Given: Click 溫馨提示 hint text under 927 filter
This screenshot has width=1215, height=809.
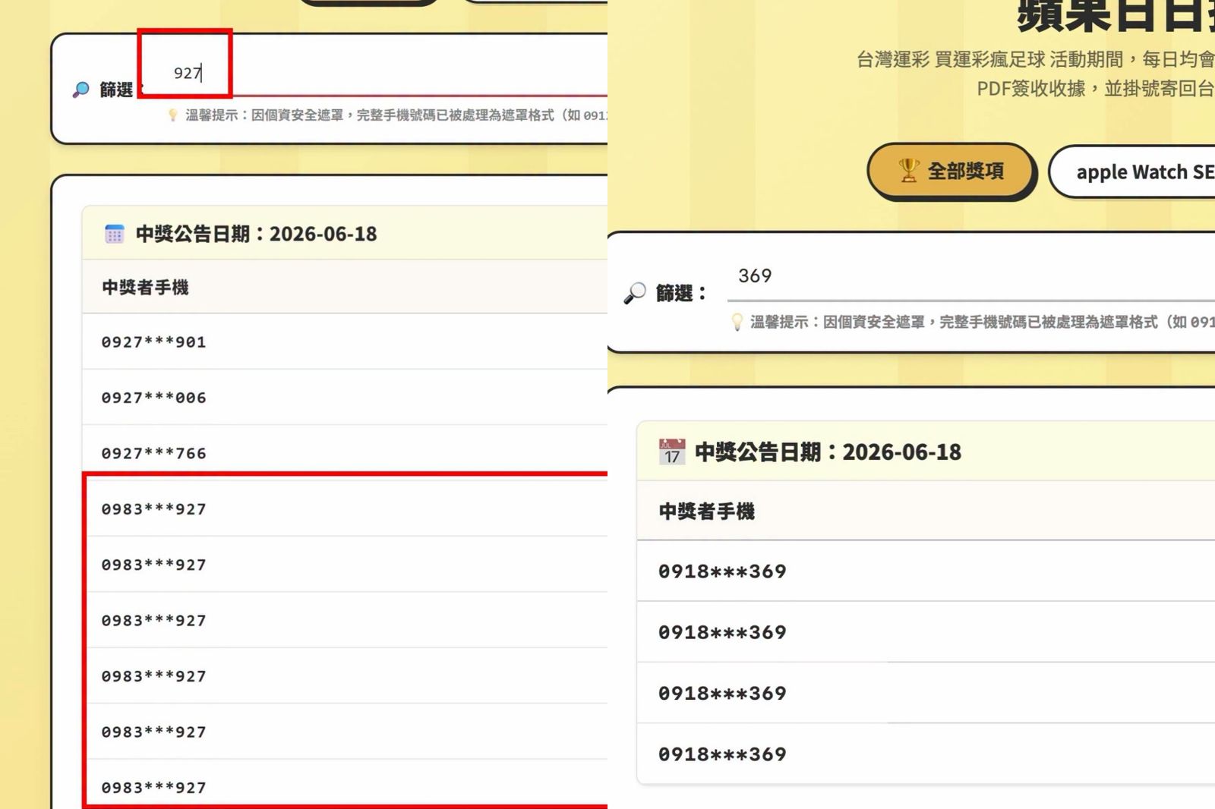Looking at the screenshot, I should click(396, 115).
